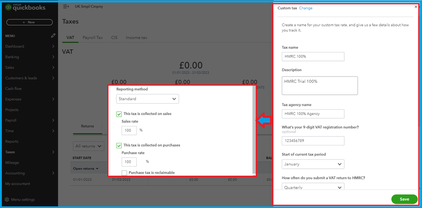Open Menu settings via the gear icon
This screenshot has height=208, width=422.
click(x=7, y=200)
